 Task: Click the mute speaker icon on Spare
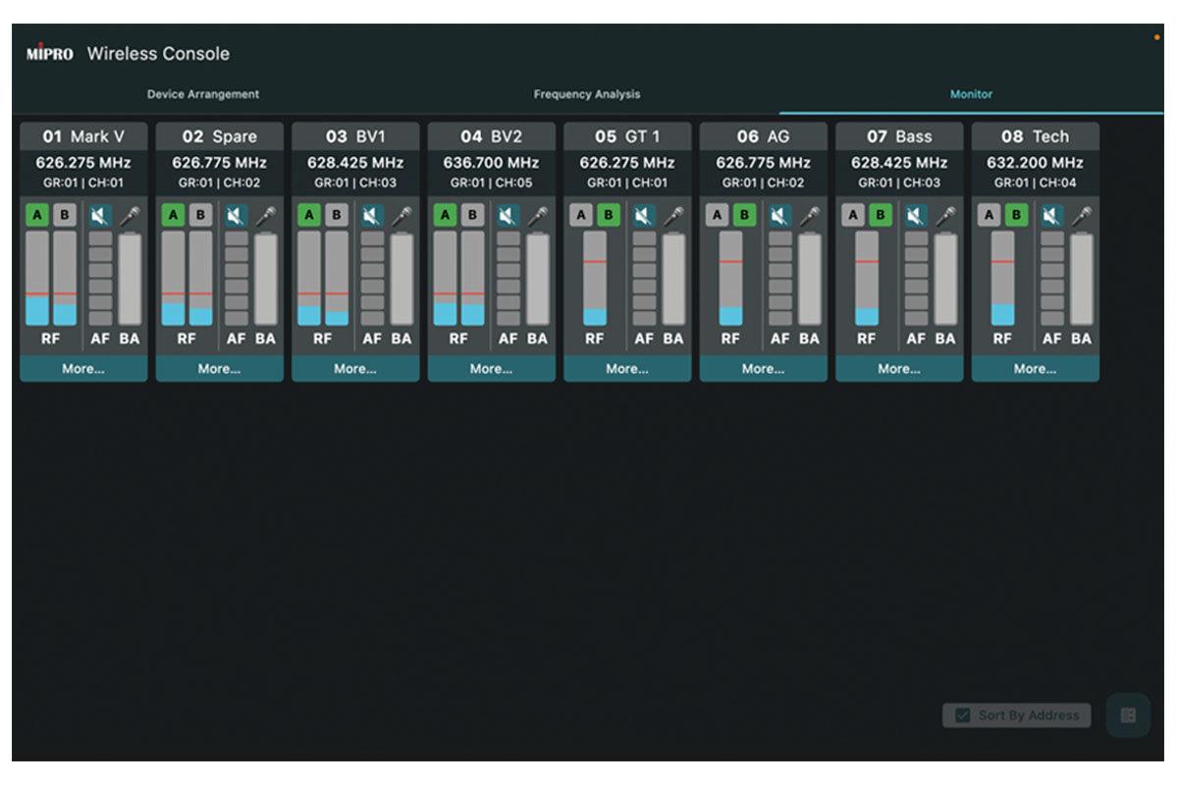(236, 216)
